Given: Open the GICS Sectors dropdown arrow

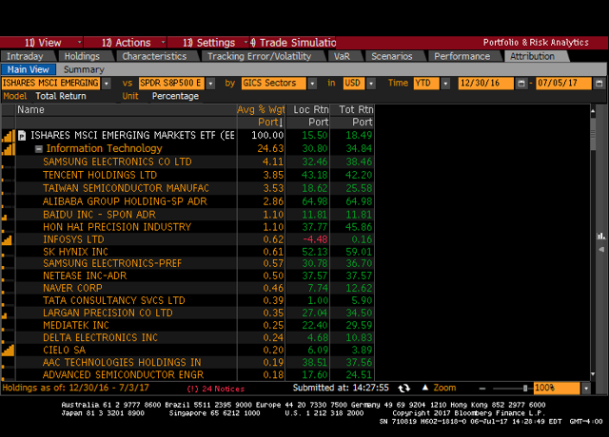Looking at the screenshot, I should [x=312, y=84].
